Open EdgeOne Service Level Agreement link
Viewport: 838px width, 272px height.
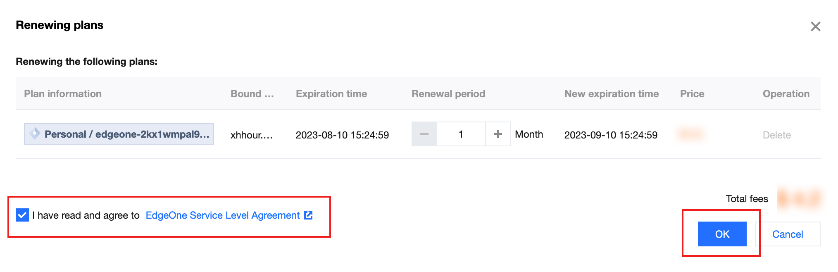[222, 215]
